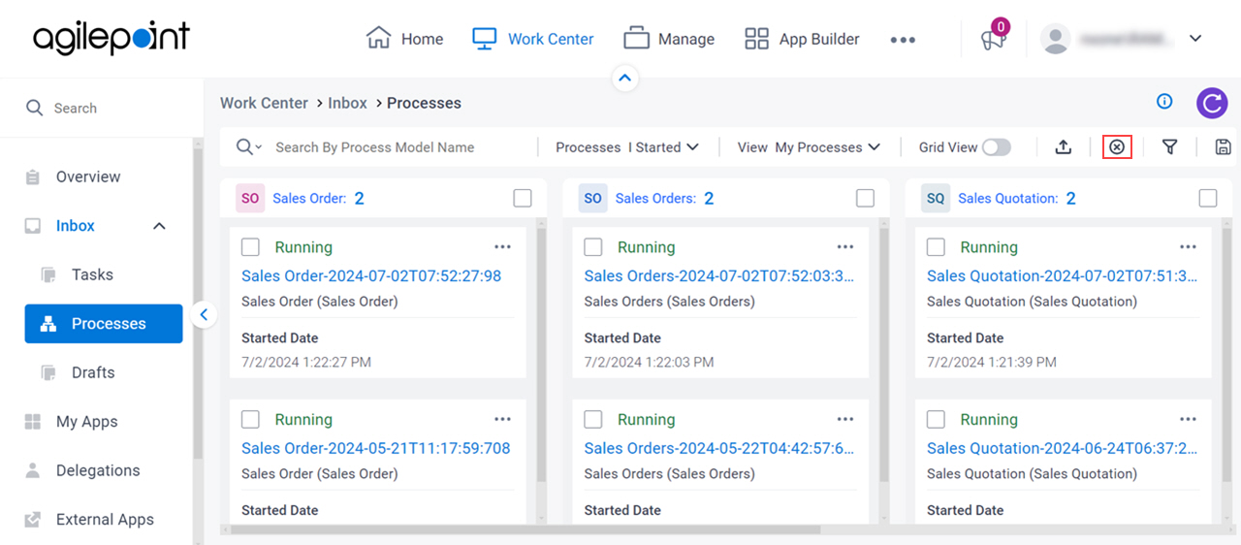Collapse the Inbox section chevron
The image size is (1241, 545).
tap(160, 226)
